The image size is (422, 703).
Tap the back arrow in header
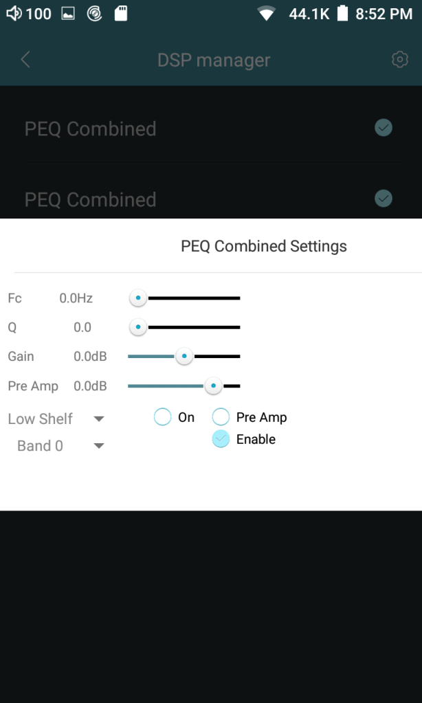coord(25,60)
